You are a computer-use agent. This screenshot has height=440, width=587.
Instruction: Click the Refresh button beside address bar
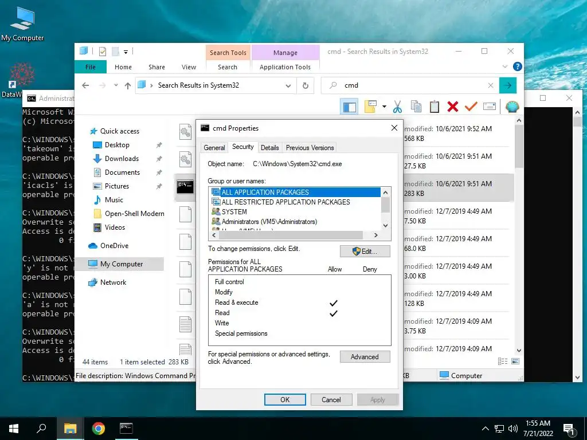pyautogui.click(x=306, y=86)
